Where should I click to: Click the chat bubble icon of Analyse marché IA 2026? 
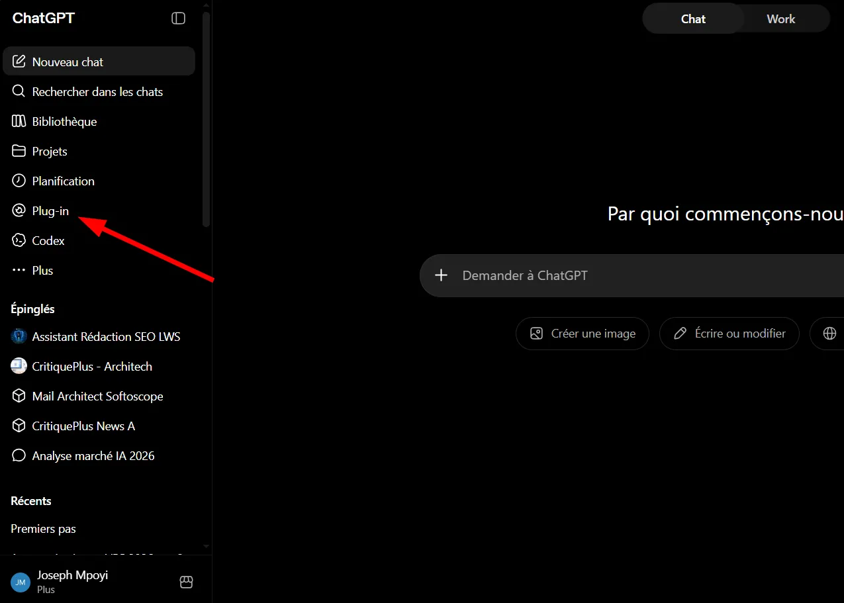click(19, 455)
